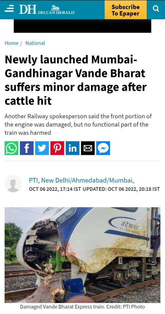165x314 pixels.
Task: Open the search magnifier icon
Action: click(x=156, y=9)
